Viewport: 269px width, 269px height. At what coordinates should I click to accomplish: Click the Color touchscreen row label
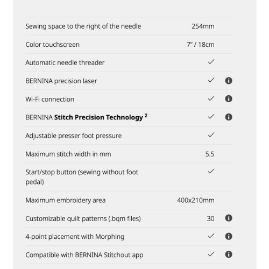pyautogui.click(x=52, y=45)
